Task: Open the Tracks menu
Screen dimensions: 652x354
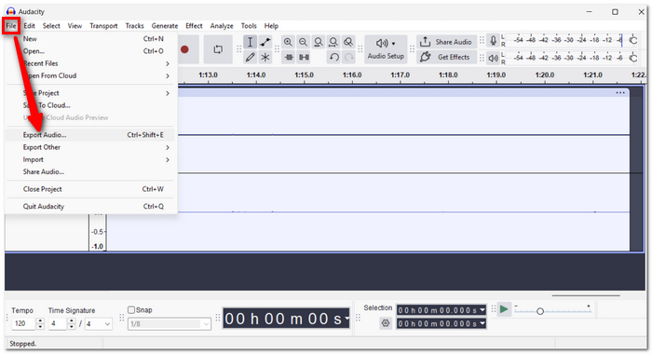Action: (x=135, y=26)
